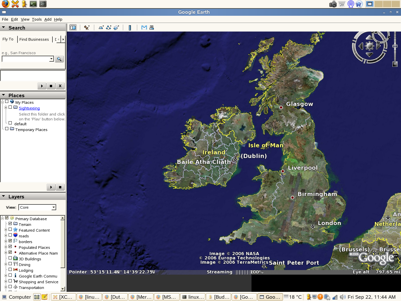
Task: Pan the map south with the down arrow
Action: pos(369,54)
